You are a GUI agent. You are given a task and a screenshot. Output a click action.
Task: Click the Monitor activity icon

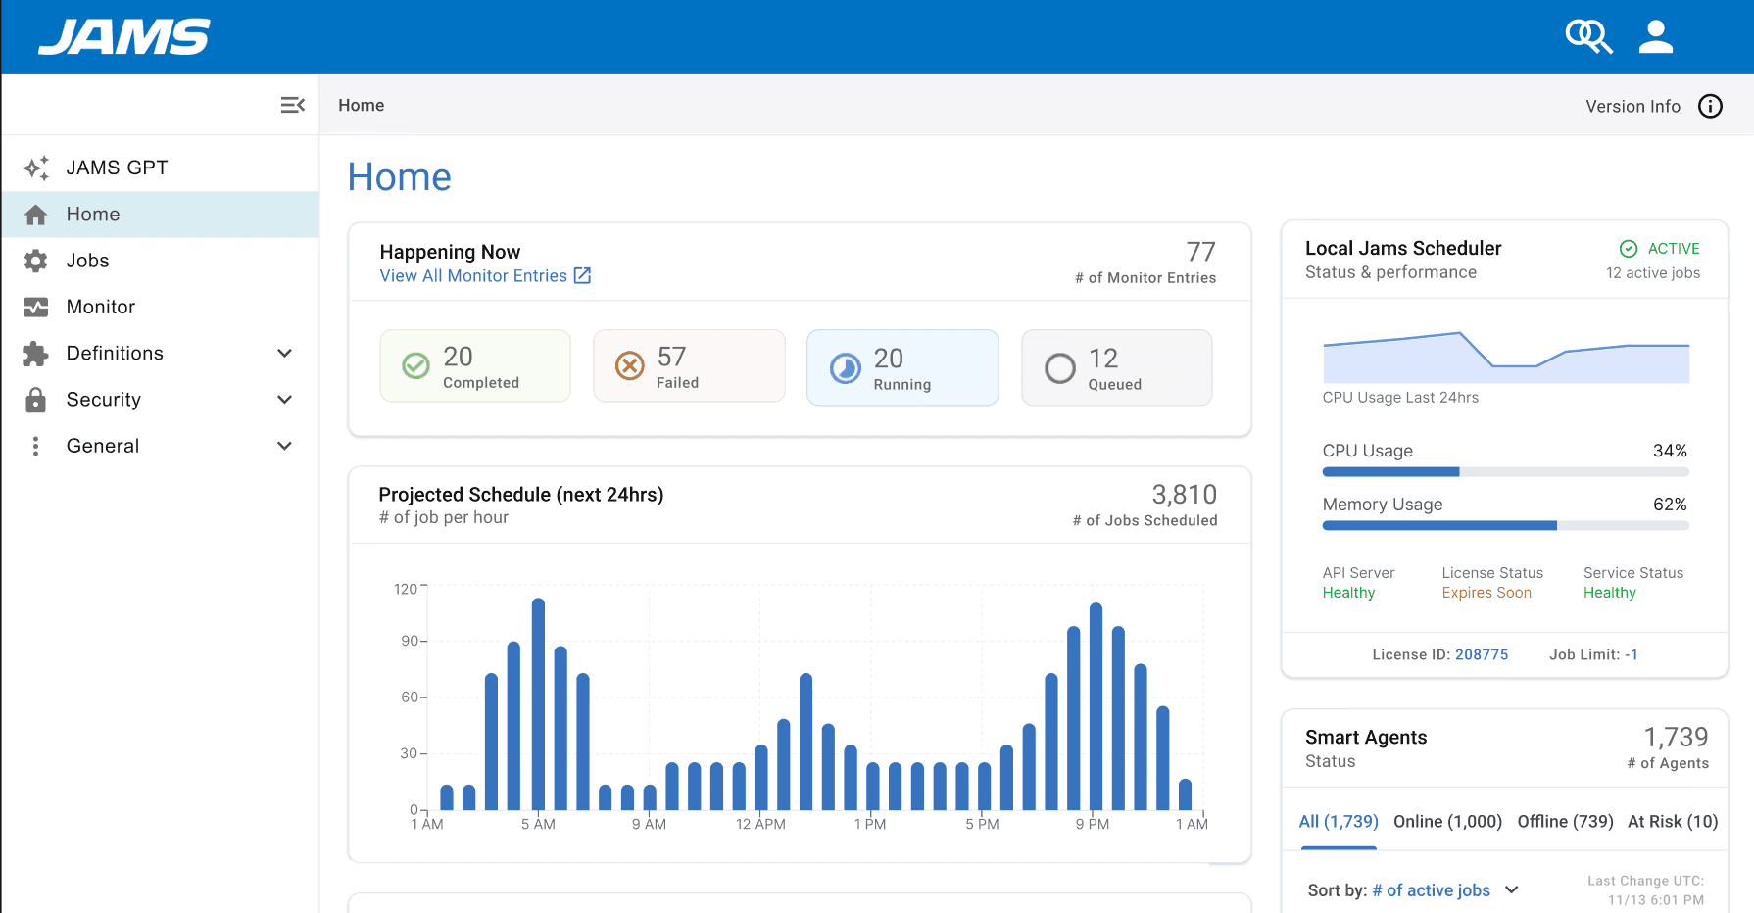(x=36, y=307)
